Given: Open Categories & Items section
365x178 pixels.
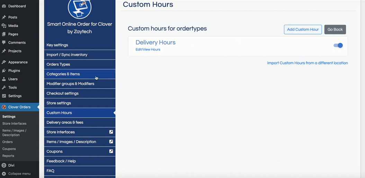Looking at the screenshot, I should click(80, 74).
